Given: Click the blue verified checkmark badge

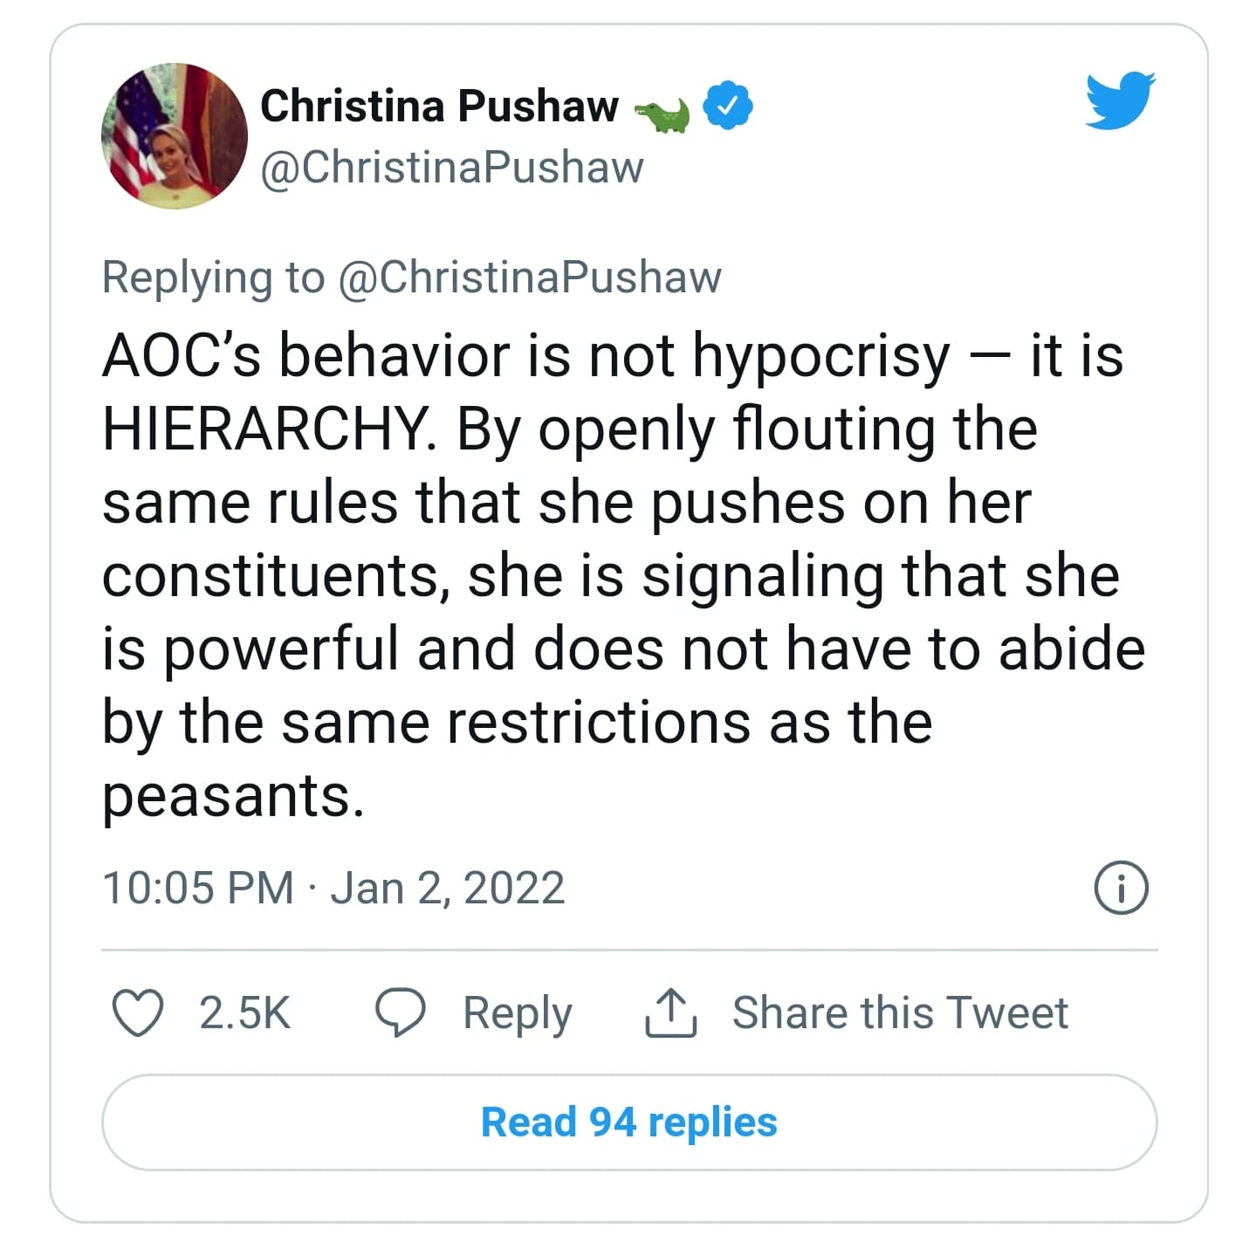Looking at the screenshot, I should click(x=729, y=106).
